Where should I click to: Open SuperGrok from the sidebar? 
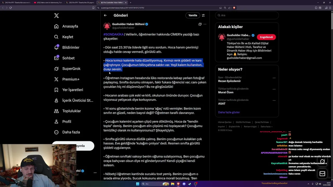[x=67, y=69]
